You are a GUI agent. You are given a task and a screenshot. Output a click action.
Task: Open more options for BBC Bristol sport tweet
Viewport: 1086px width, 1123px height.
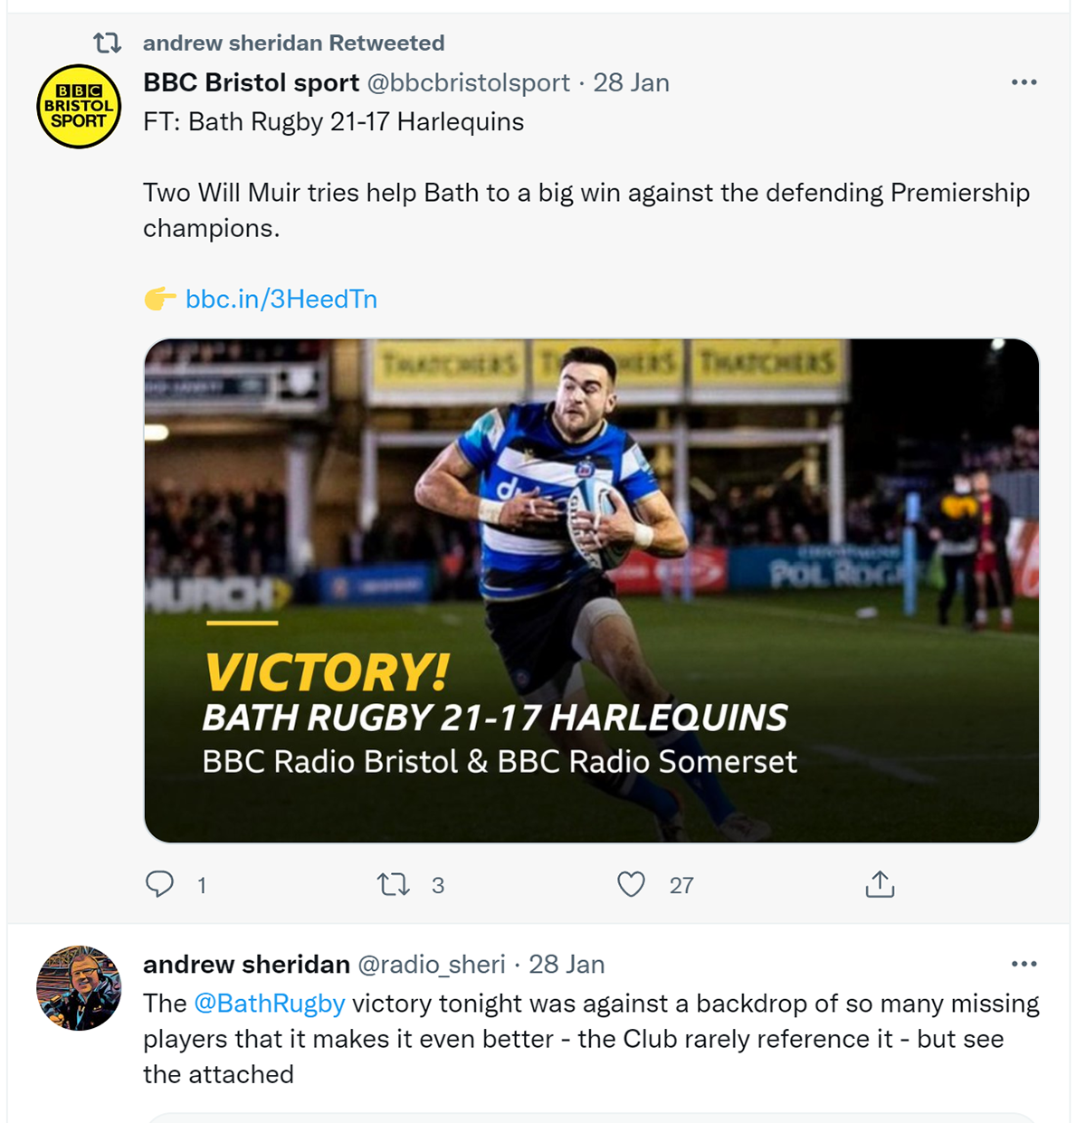[1024, 82]
